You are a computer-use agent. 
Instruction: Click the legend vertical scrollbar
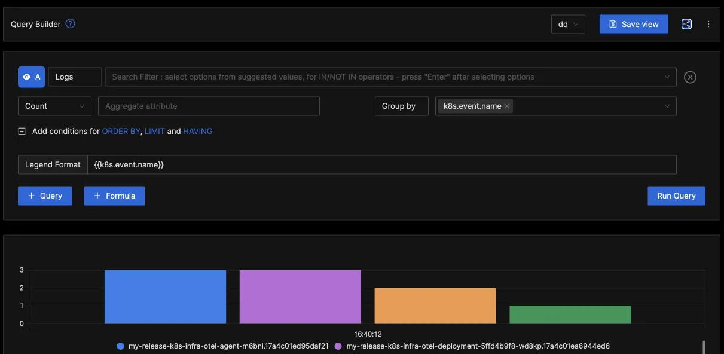[704, 347]
